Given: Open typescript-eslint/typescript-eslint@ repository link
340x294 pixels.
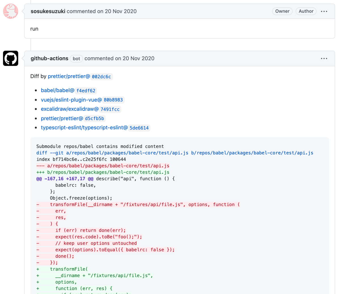Looking at the screenshot, I should (84, 128).
